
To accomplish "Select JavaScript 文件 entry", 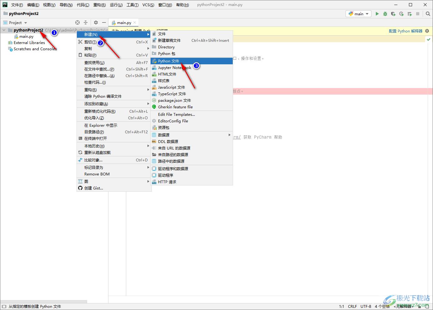I will (192, 87).
